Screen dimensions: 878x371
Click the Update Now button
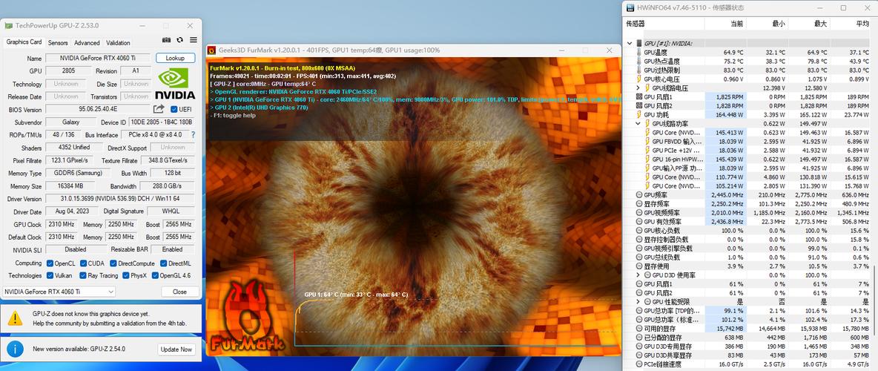click(x=176, y=349)
